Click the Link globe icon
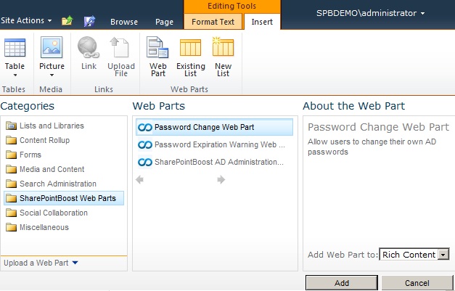This screenshot has height=291, width=455. (x=89, y=47)
